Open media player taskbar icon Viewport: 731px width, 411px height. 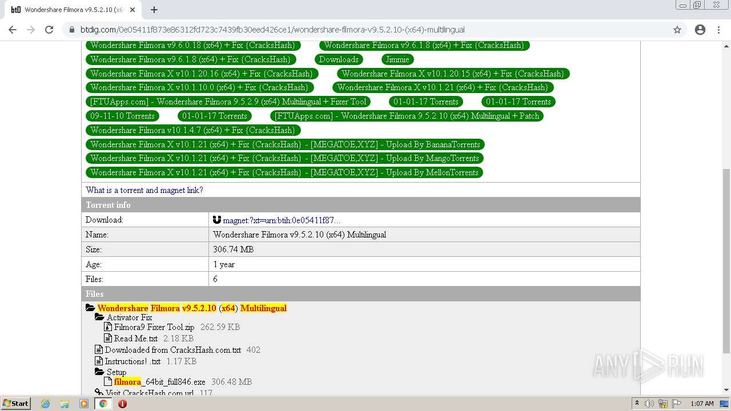pos(84,404)
